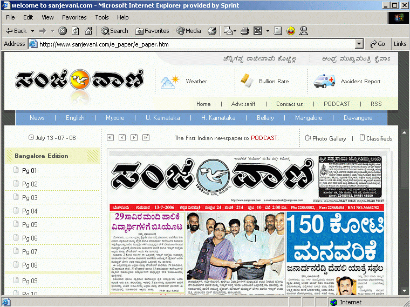
Task: Click the Forward arrow button
Action: tap(43, 31)
